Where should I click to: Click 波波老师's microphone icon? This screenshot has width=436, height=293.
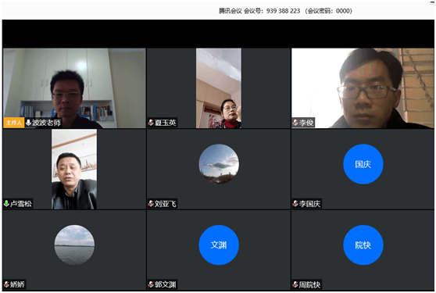28,123
